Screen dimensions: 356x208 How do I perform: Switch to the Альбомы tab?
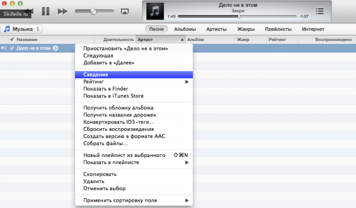(185, 29)
